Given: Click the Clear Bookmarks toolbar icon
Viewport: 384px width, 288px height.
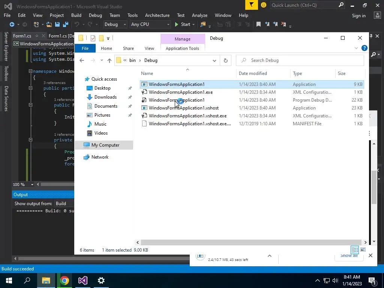Looking at the screenshot, I should click(283, 24).
